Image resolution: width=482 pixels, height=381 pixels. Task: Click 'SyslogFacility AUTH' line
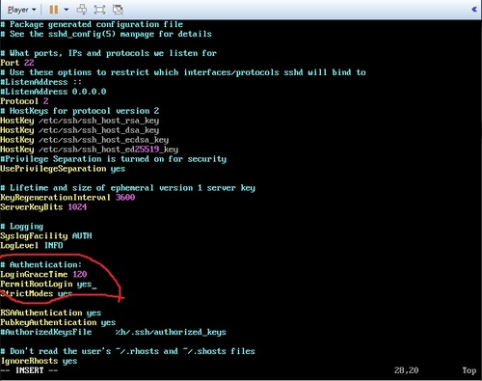click(46, 236)
